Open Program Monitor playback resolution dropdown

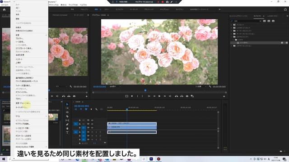point(201,86)
